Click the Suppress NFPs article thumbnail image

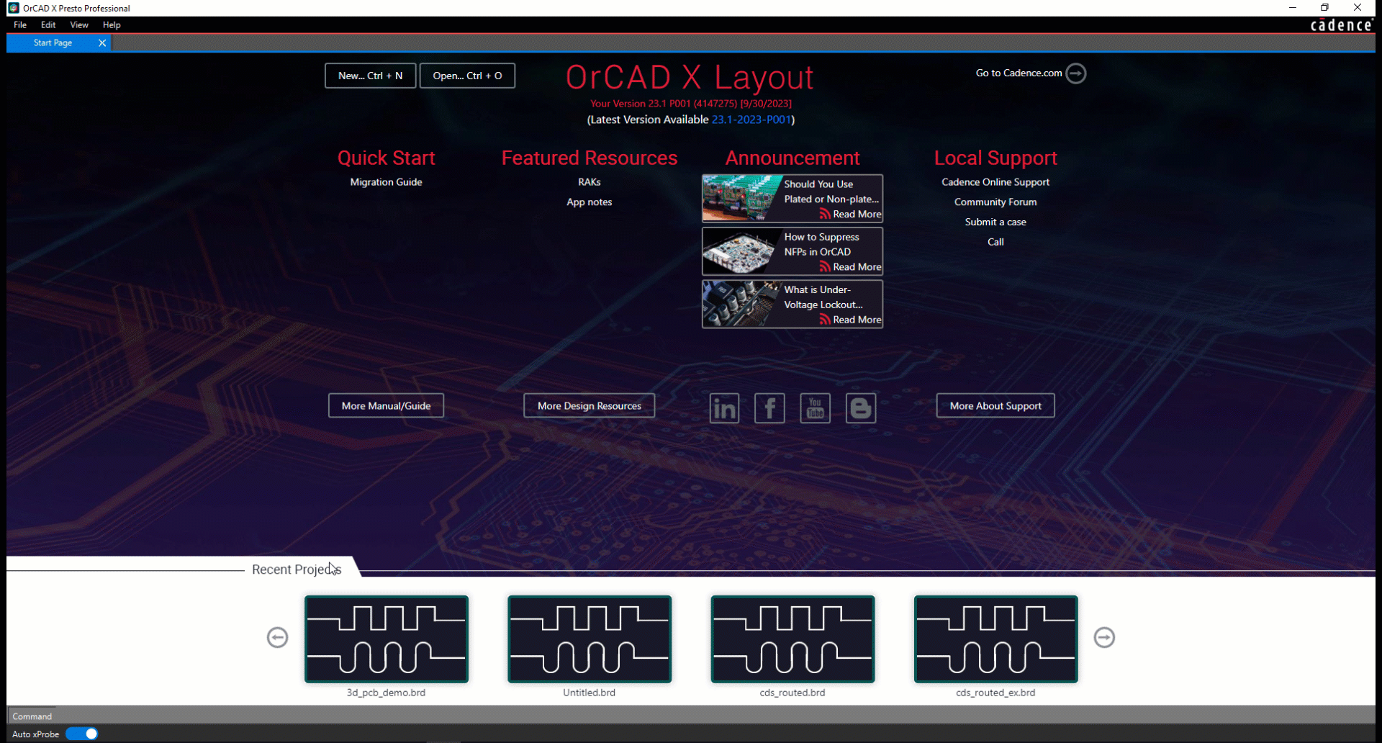point(742,251)
